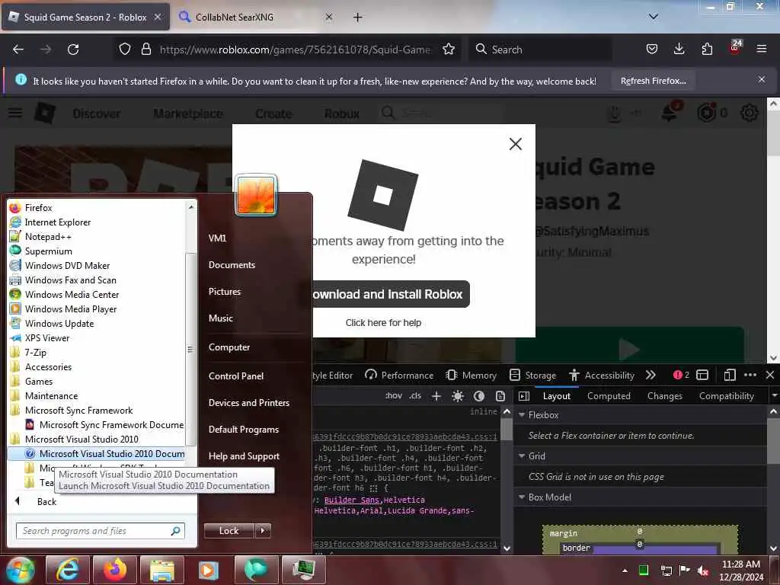Open the shutdown options arrow beside Lock

pyautogui.click(x=263, y=531)
